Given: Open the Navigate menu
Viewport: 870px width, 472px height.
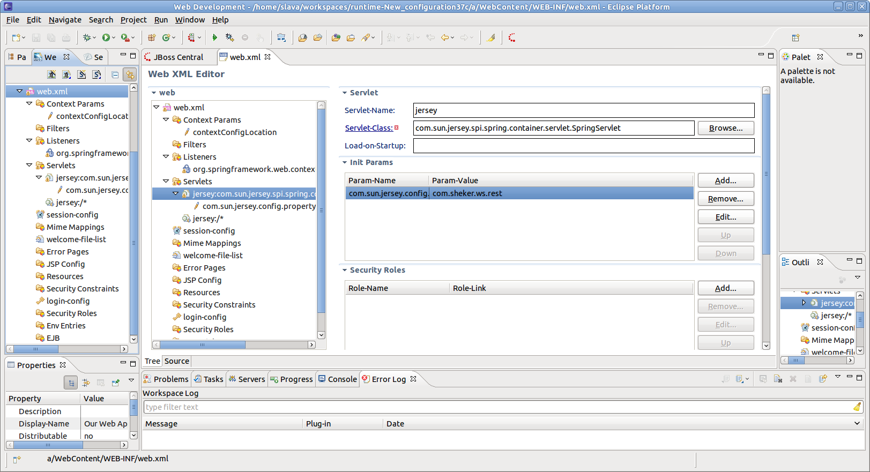Looking at the screenshot, I should [65, 20].
